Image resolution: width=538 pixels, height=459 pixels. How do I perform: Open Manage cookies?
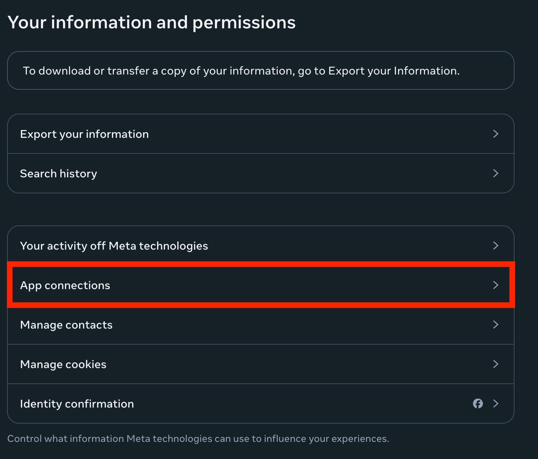tap(261, 364)
